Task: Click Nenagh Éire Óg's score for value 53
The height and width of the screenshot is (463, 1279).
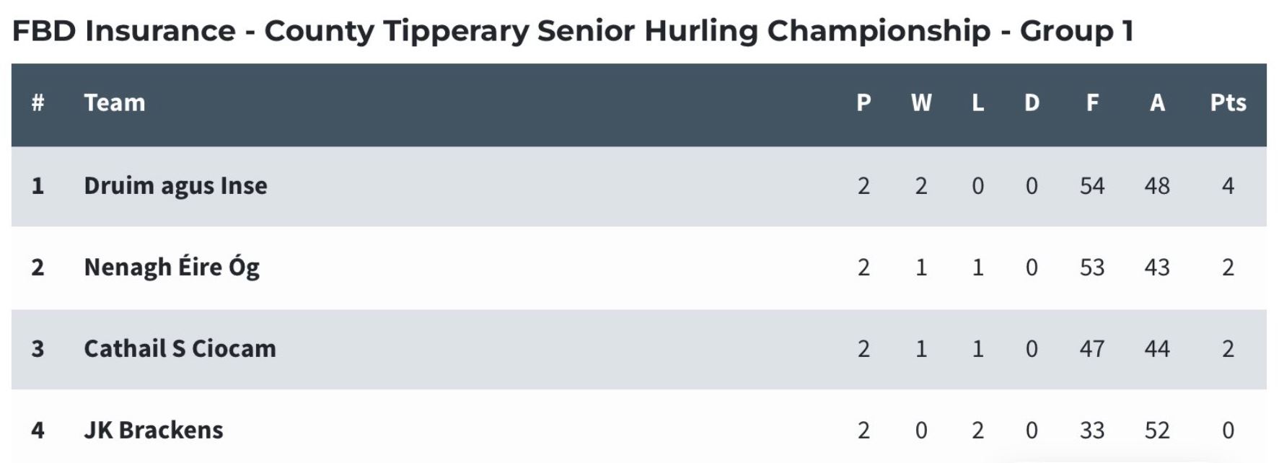Action: click(1092, 268)
